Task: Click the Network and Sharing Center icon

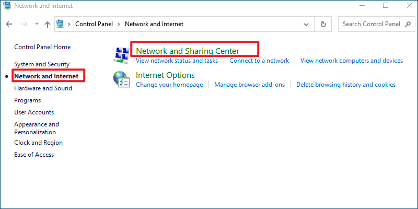Action: click(x=121, y=55)
